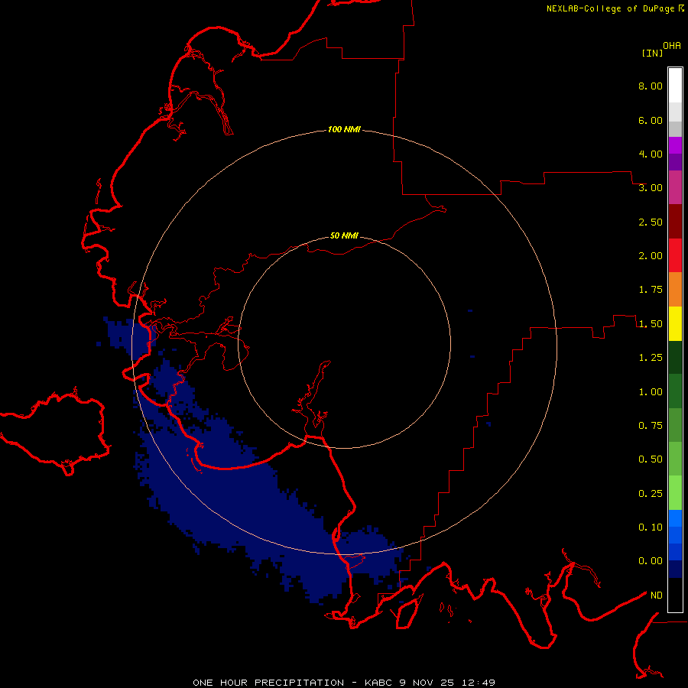Pick the orange swatch beside 1.75
Viewport: 688px width, 688px height.
pos(675,289)
